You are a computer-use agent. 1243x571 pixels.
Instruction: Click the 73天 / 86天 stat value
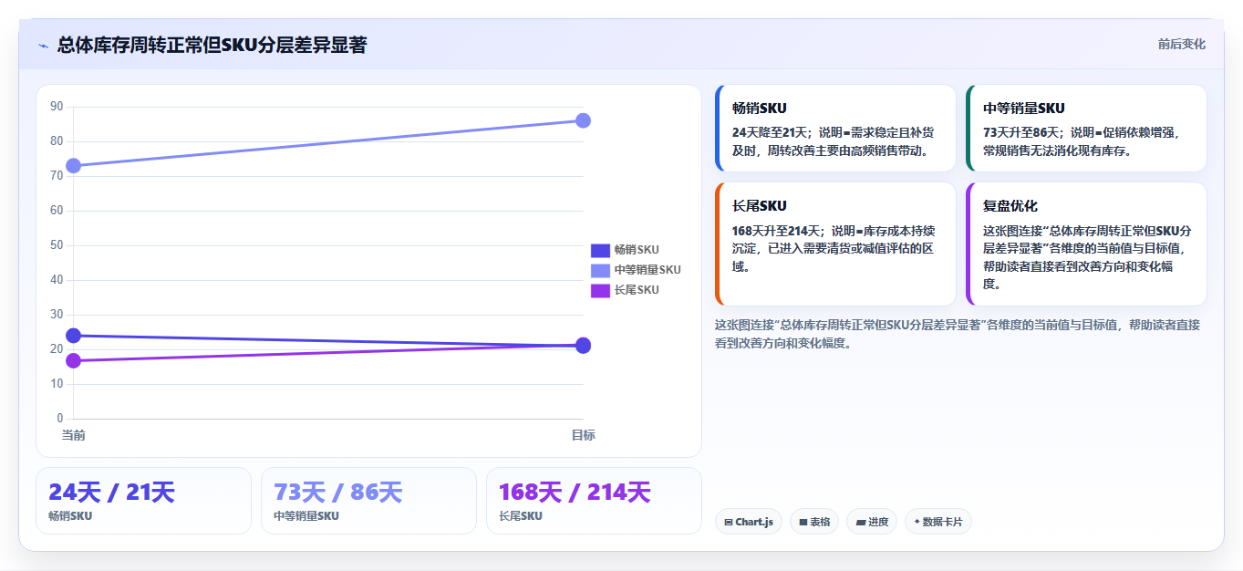337,493
